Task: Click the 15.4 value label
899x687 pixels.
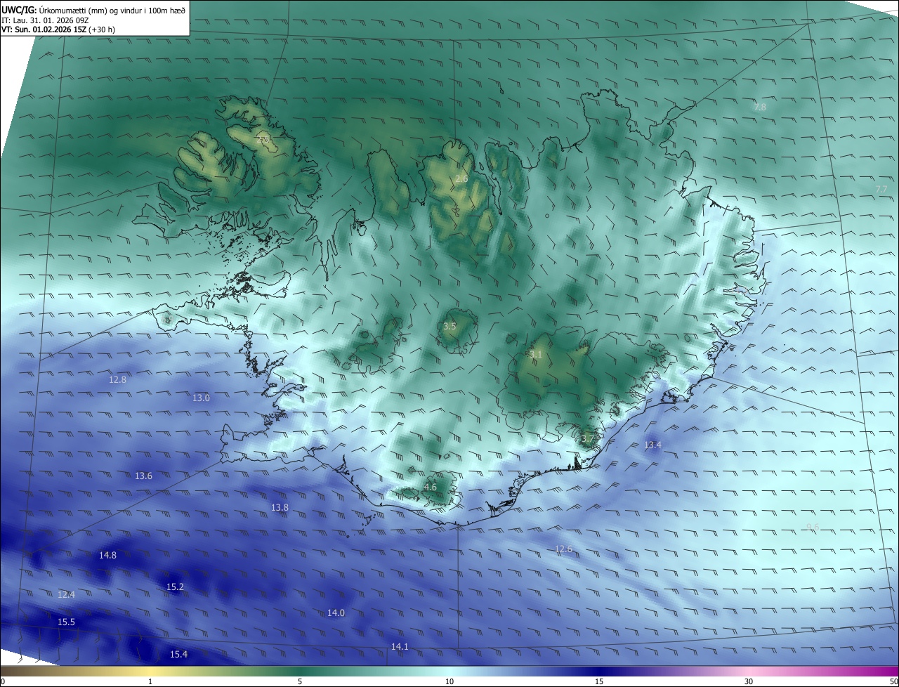Action: coord(178,654)
